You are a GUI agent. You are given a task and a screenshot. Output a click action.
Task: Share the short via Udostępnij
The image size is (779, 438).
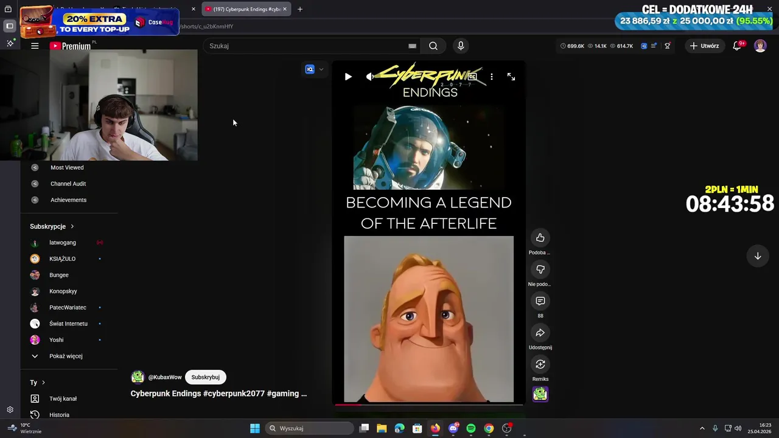(x=540, y=333)
